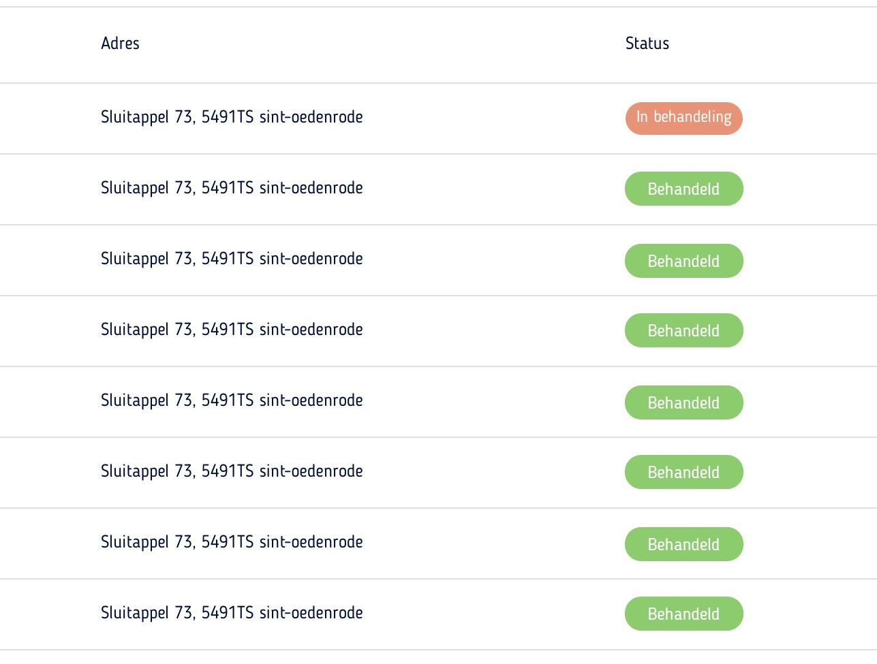Click the second green Behandeld badge

[683, 261]
